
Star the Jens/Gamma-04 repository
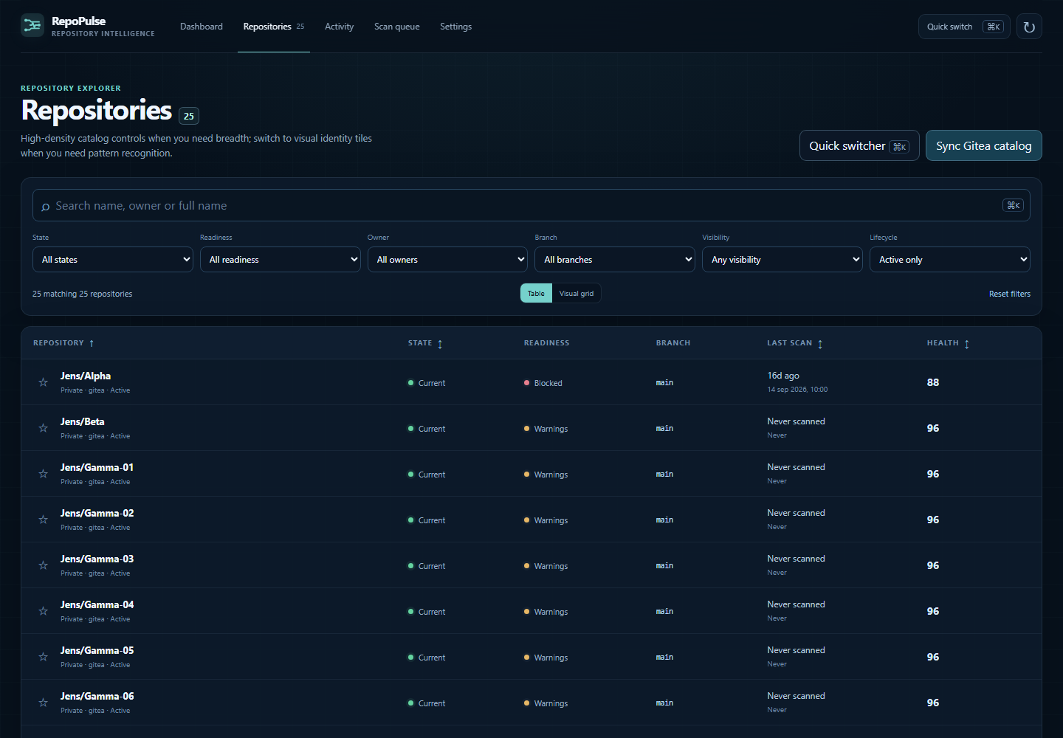tap(44, 611)
